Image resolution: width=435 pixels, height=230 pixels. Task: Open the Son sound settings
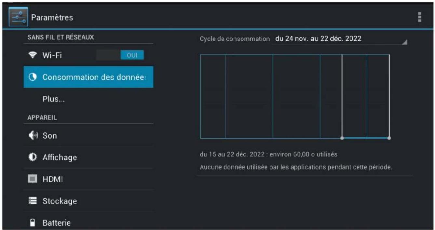click(88, 135)
